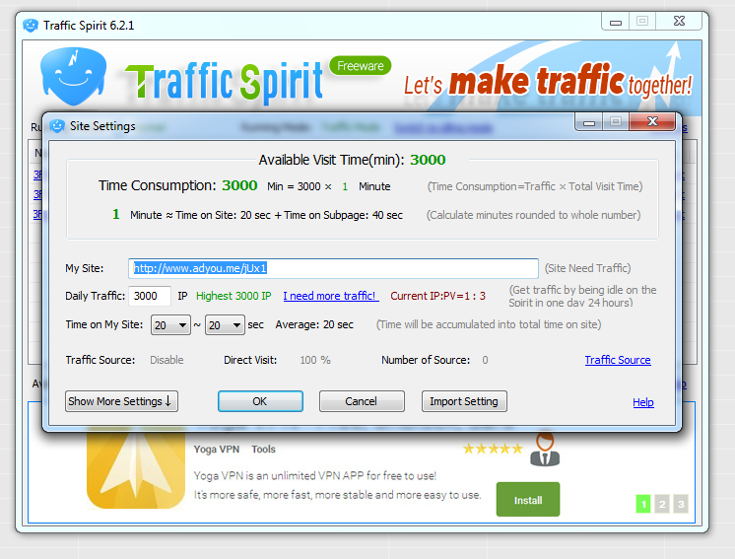The image size is (735, 559).
Task: Click the Cancel button
Action: click(x=362, y=401)
